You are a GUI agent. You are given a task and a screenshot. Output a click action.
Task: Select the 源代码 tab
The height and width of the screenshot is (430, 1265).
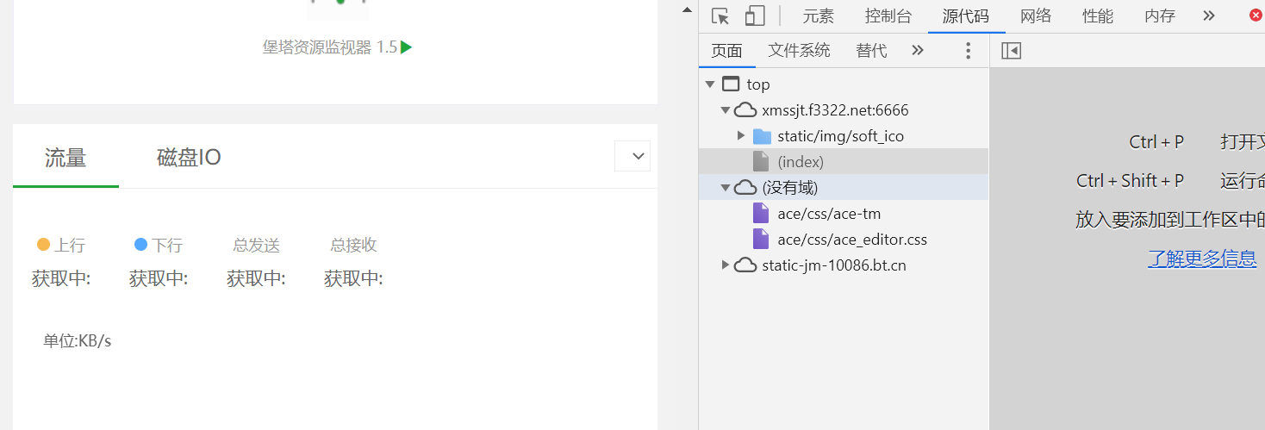tap(966, 16)
